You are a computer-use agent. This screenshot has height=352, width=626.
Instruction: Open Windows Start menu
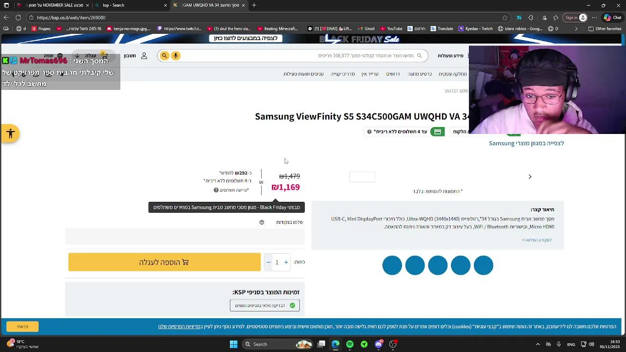click(x=233, y=344)
